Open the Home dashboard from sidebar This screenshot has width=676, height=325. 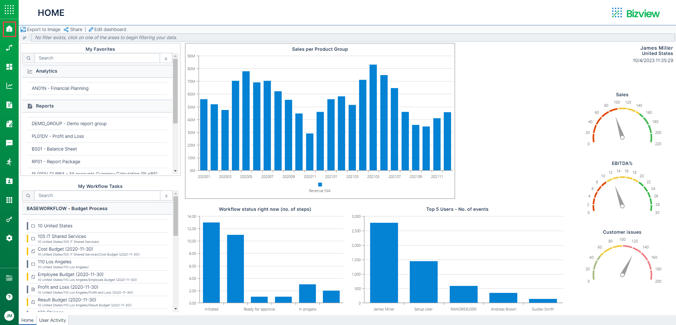click(x=9, y=29)
